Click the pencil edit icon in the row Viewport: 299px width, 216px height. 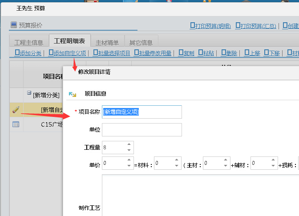pos(16,109)
